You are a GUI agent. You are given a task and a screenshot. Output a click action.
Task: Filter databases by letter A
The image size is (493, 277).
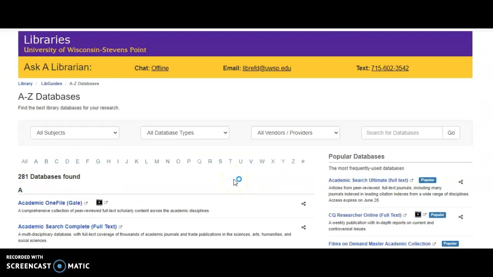tap(36, 162)
